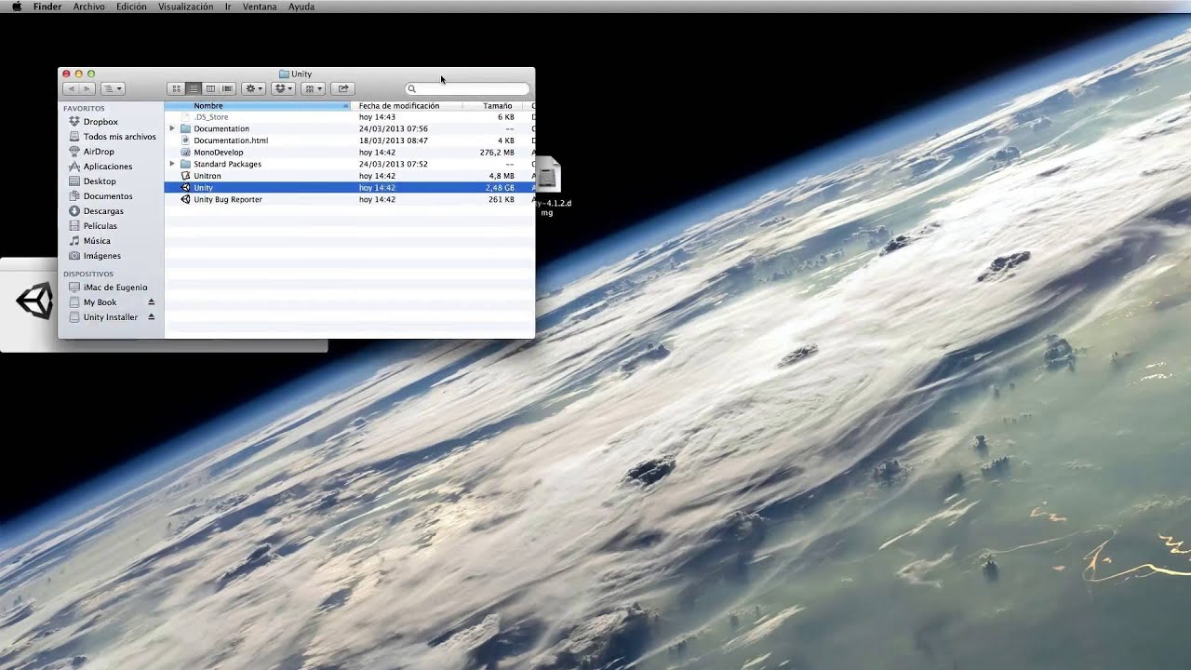Open the gear action menu
The height and width of the screenshot is (670, 1191).
pos(253,88)
